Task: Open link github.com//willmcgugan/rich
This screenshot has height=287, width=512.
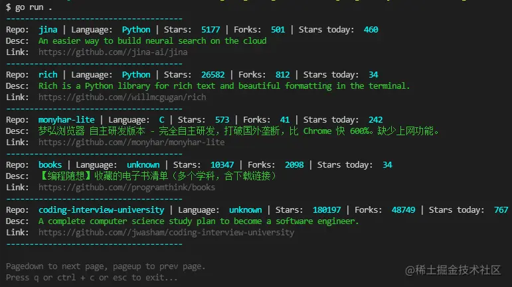Action: click(122, 97)
